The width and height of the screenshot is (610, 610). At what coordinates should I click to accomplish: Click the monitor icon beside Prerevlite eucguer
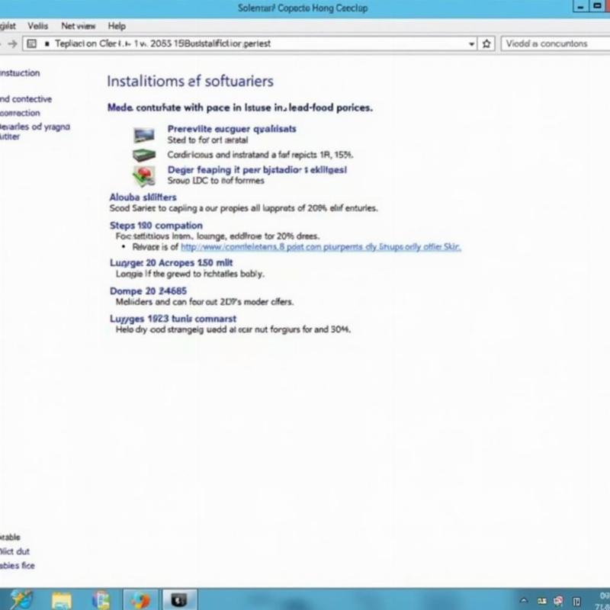tap(143, 135)
